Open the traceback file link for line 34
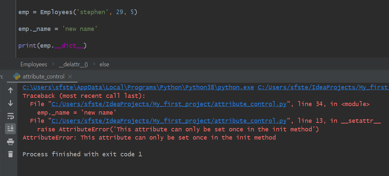The image size is (389, 176). coord(169,104)
